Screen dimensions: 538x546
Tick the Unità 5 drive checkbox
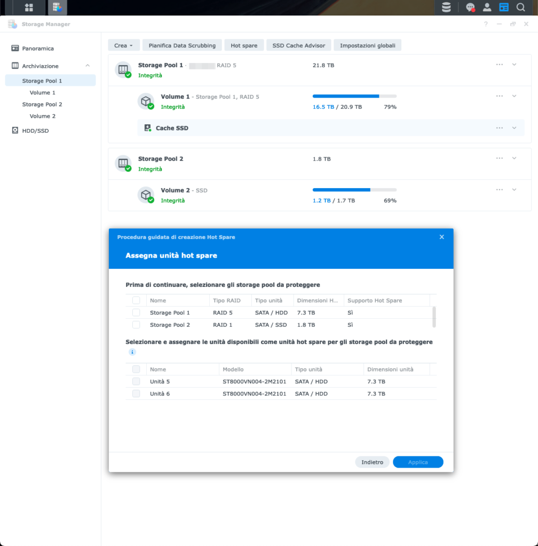pyautogui.click(x=136, y=381)
